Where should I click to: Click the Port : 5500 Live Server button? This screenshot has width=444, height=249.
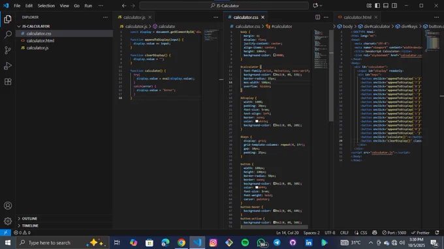394,233
